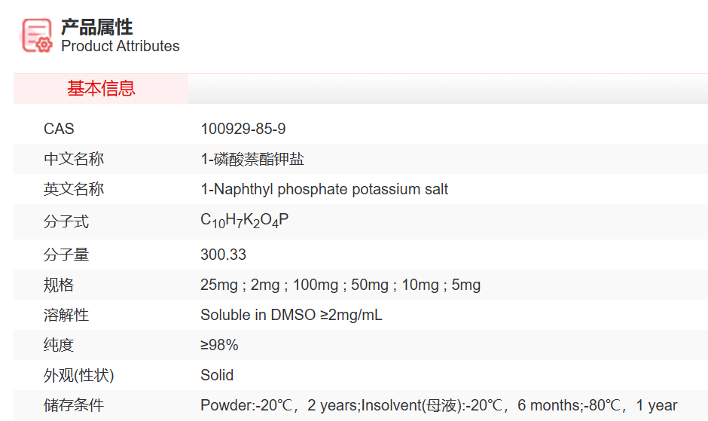Click the molecular formula C10H7K2O4P
This screenshot has height=421, width=708.
244,221
